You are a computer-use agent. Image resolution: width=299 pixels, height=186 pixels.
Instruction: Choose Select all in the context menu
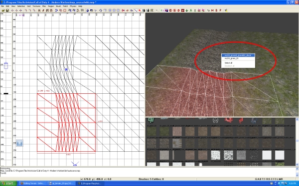click(238, 63)
